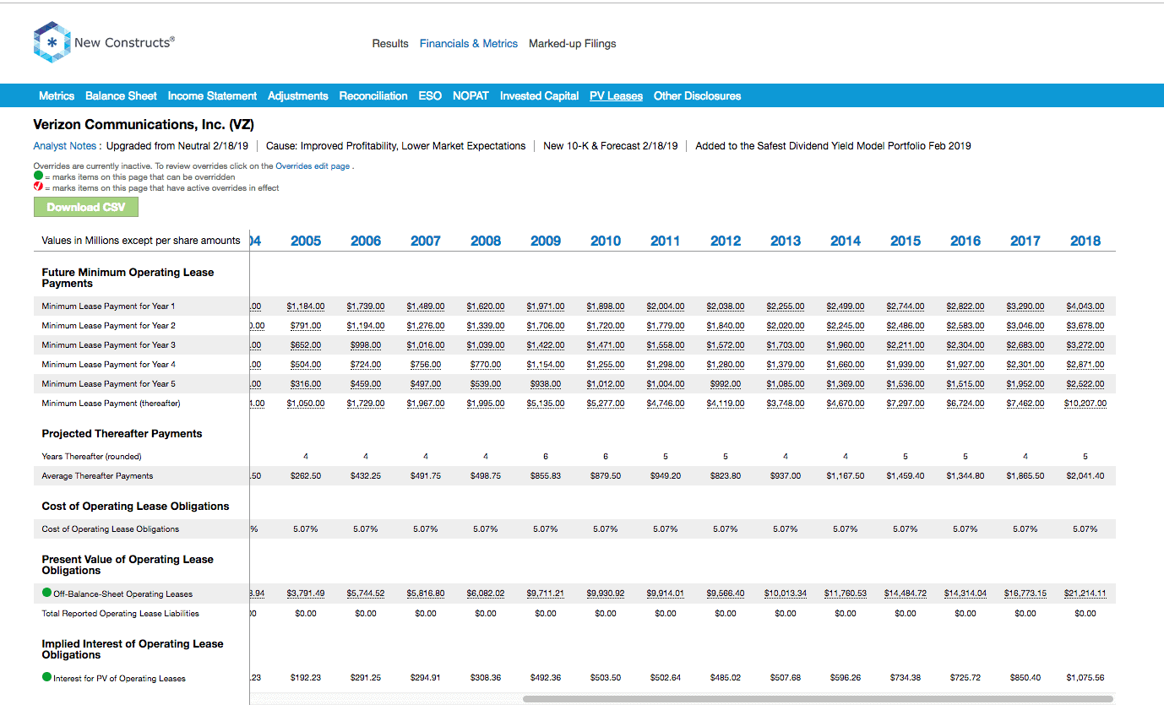Switch to the Other Disclosures tab

tap(697, 96)
